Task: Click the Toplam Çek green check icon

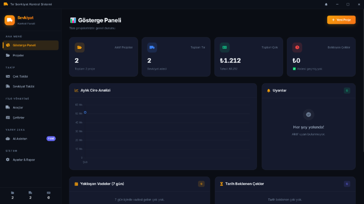Action: click(224, 48)
